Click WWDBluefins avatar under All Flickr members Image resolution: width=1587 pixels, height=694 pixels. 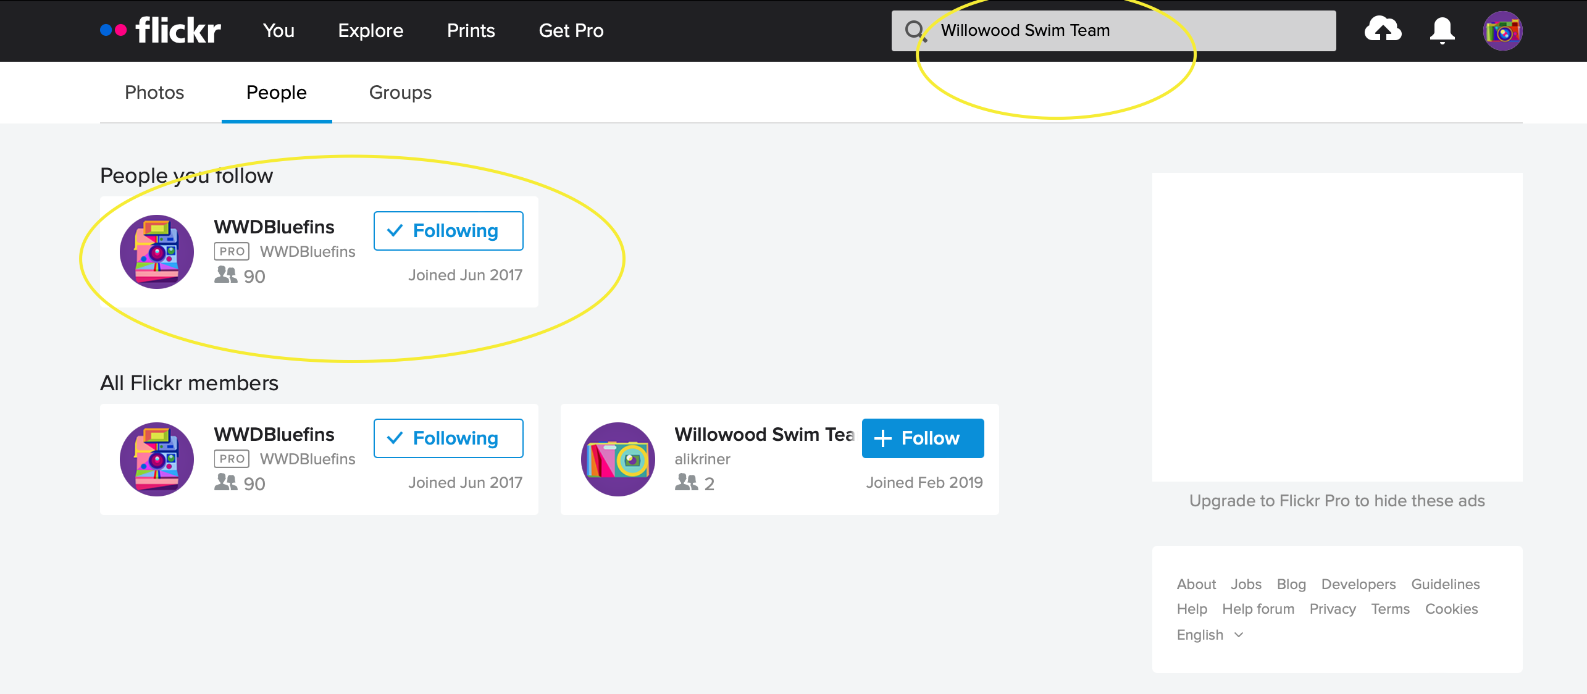[157, 459]
